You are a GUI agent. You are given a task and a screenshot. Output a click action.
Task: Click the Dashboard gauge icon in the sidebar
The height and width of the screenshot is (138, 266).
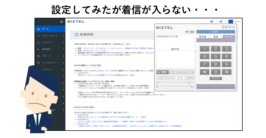coord(38,36)
